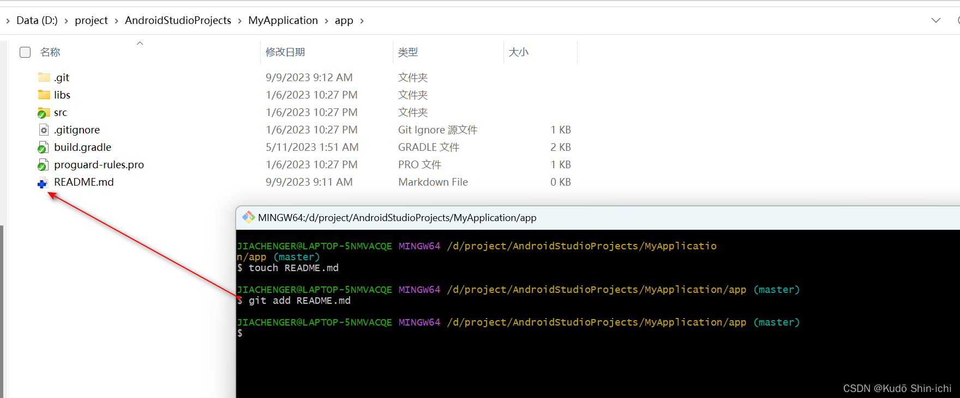The width and height of the screenshot is (960, 398).
Task: Click the MINGW64 terminal window title text
Action: coord(397,218)
